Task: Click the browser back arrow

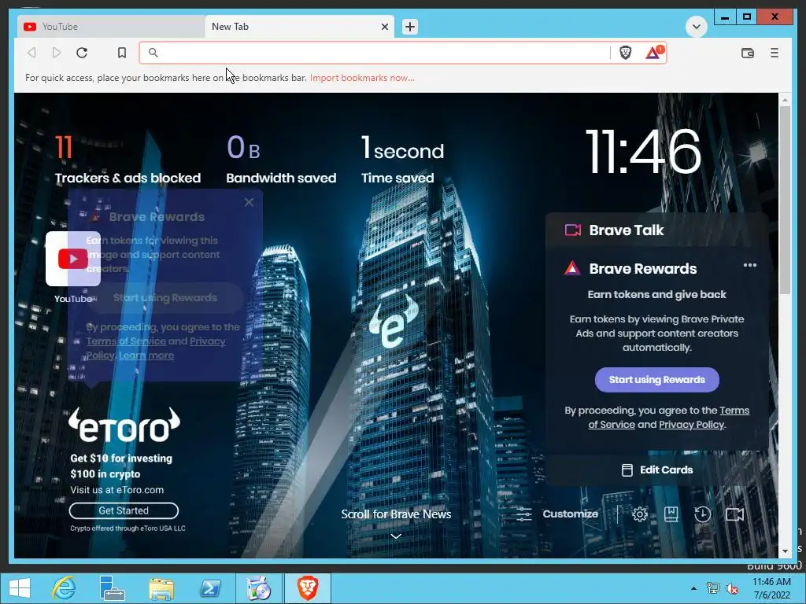Action: point(31,53)
